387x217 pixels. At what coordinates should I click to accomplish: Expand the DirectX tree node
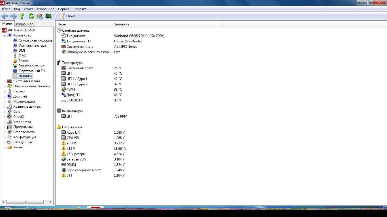click(5, 117)
